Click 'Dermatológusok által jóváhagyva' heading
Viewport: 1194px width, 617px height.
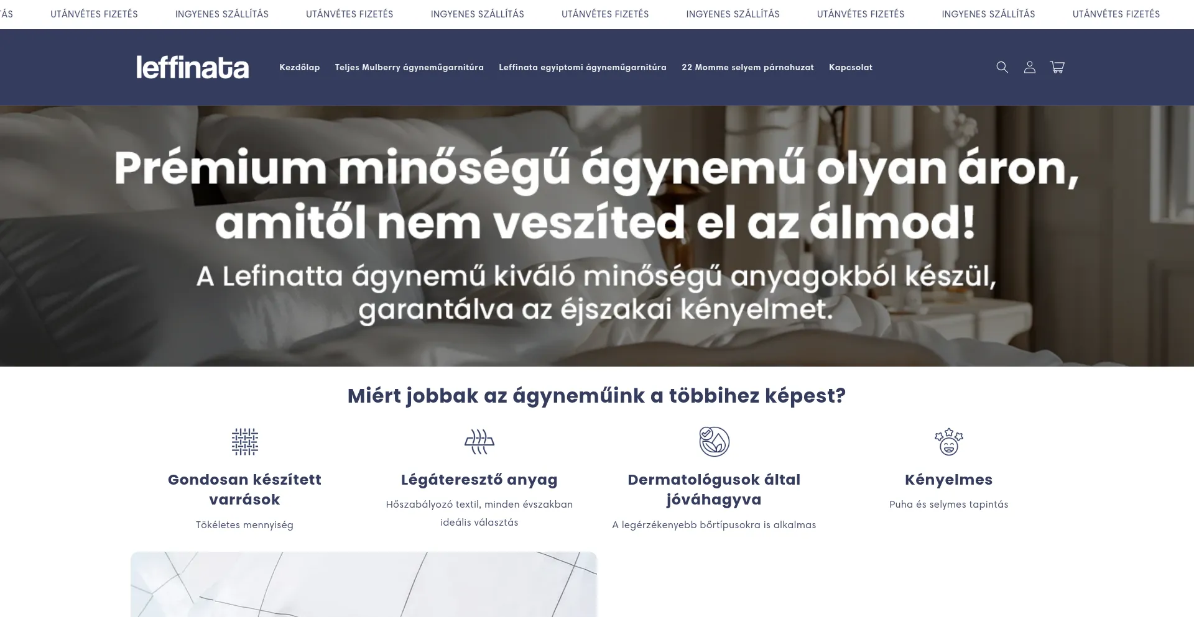714,490
